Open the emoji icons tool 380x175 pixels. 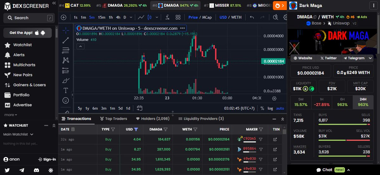pos(66,100)
